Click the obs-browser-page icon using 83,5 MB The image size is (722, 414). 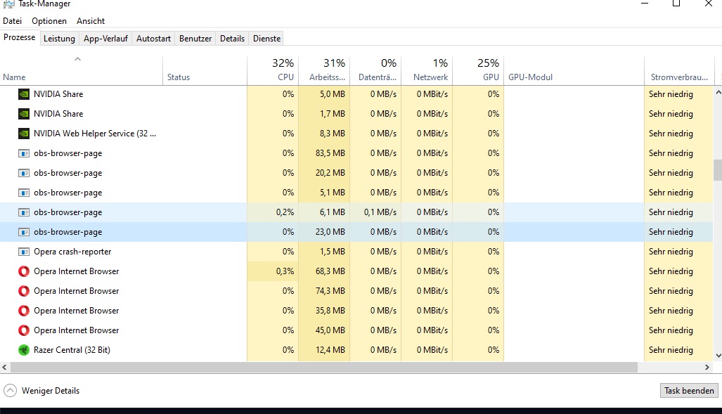pyautogui.click(x=23, y=153)
